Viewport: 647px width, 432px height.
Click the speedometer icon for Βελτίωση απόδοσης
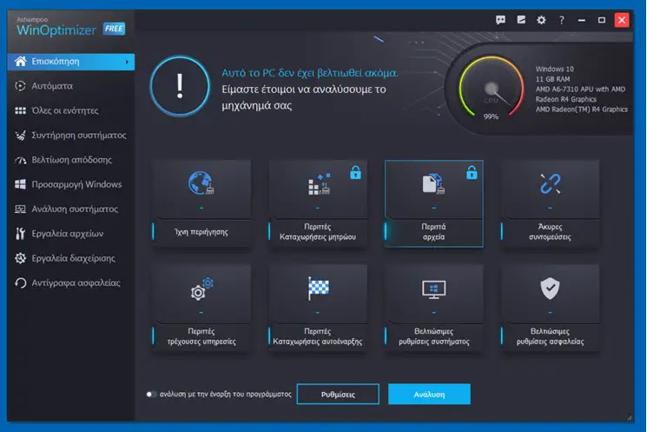[20, 160]
